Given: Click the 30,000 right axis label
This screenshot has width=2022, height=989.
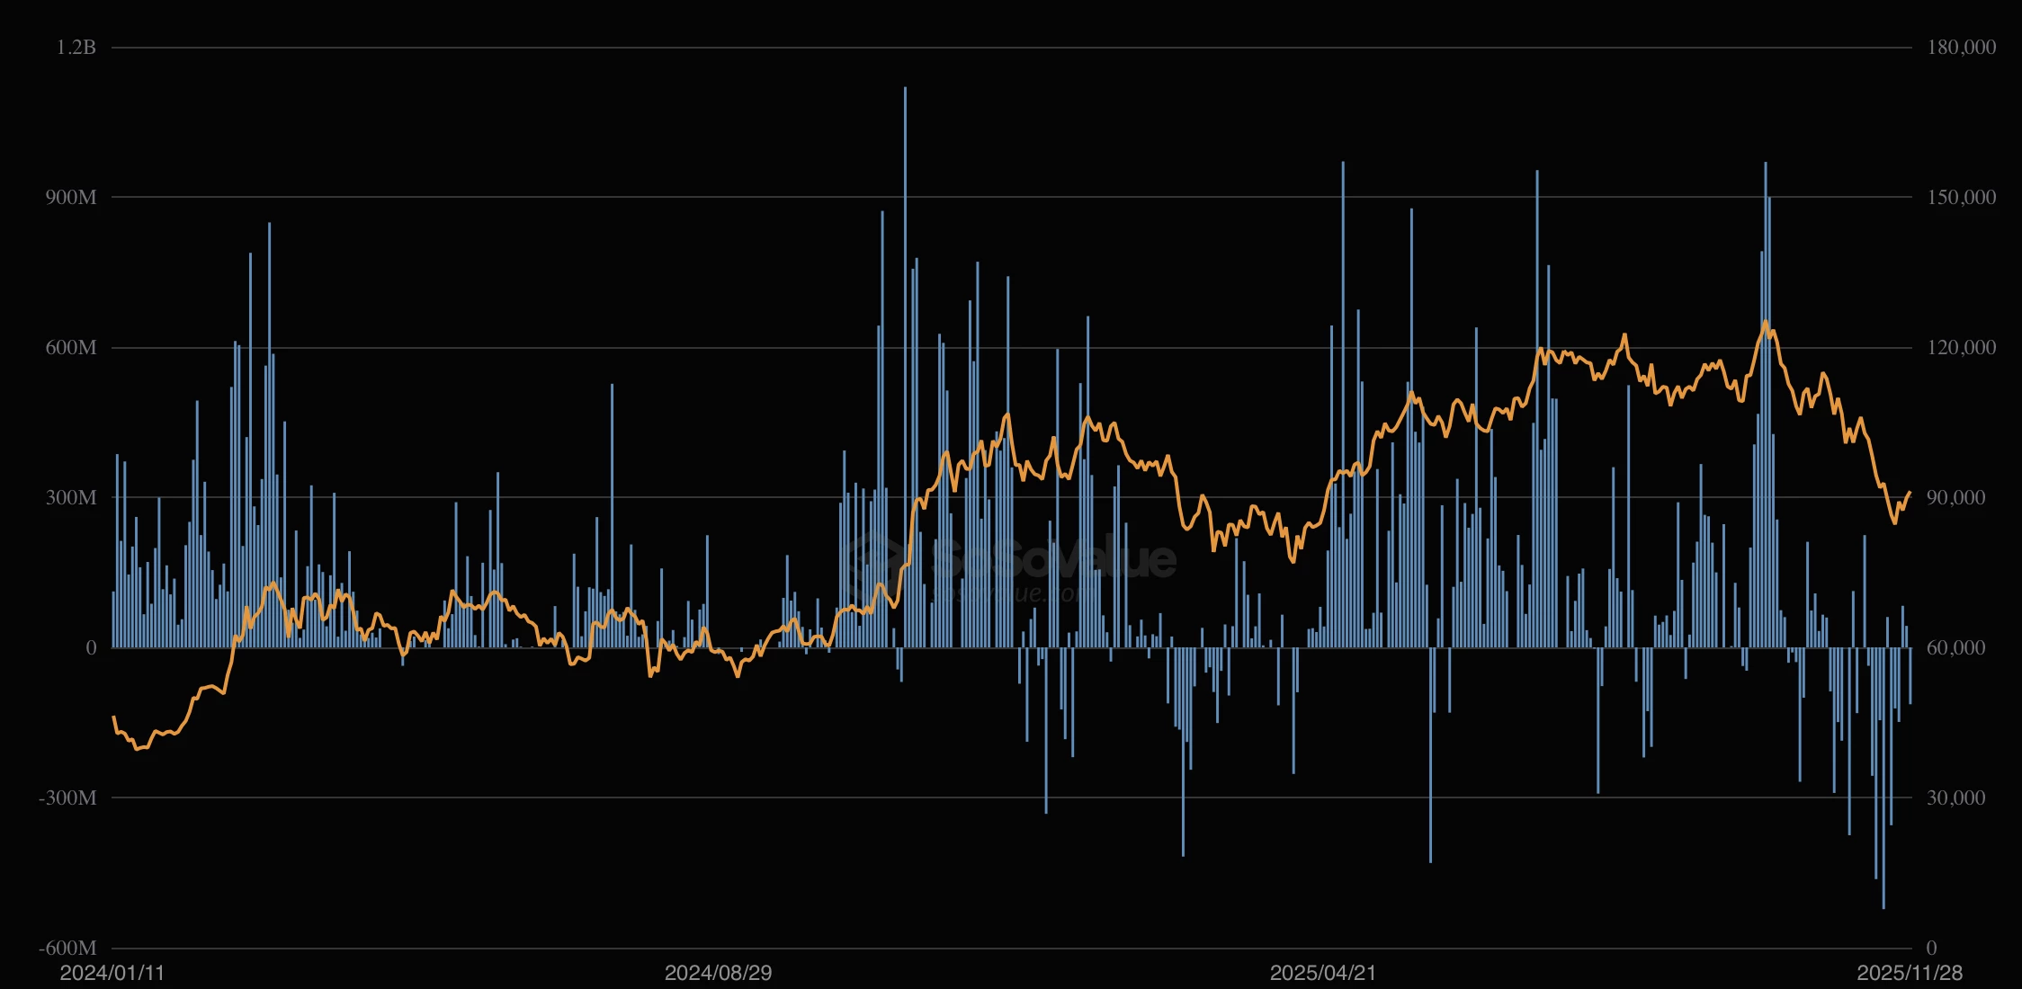Looking at the screenshot, I should pos(1955,798).
